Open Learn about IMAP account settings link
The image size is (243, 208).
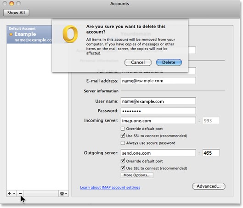pyautogui.click(x=110, y=187)
